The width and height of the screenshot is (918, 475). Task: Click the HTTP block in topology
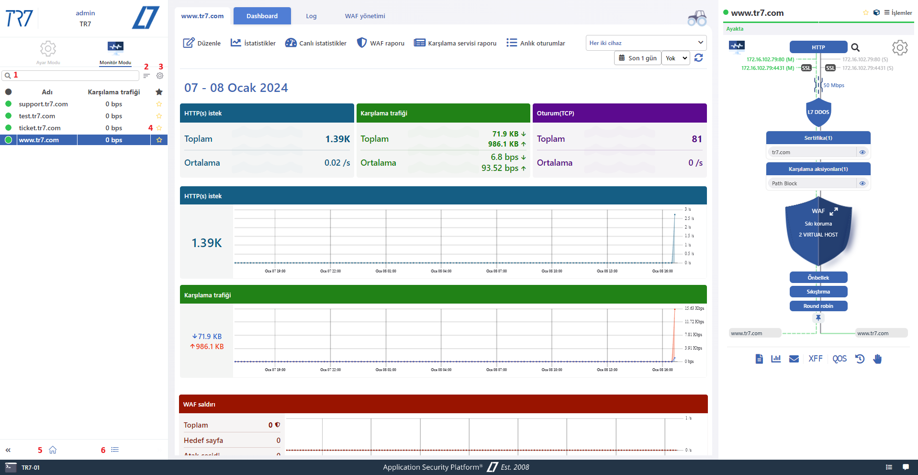pos(818,47)
